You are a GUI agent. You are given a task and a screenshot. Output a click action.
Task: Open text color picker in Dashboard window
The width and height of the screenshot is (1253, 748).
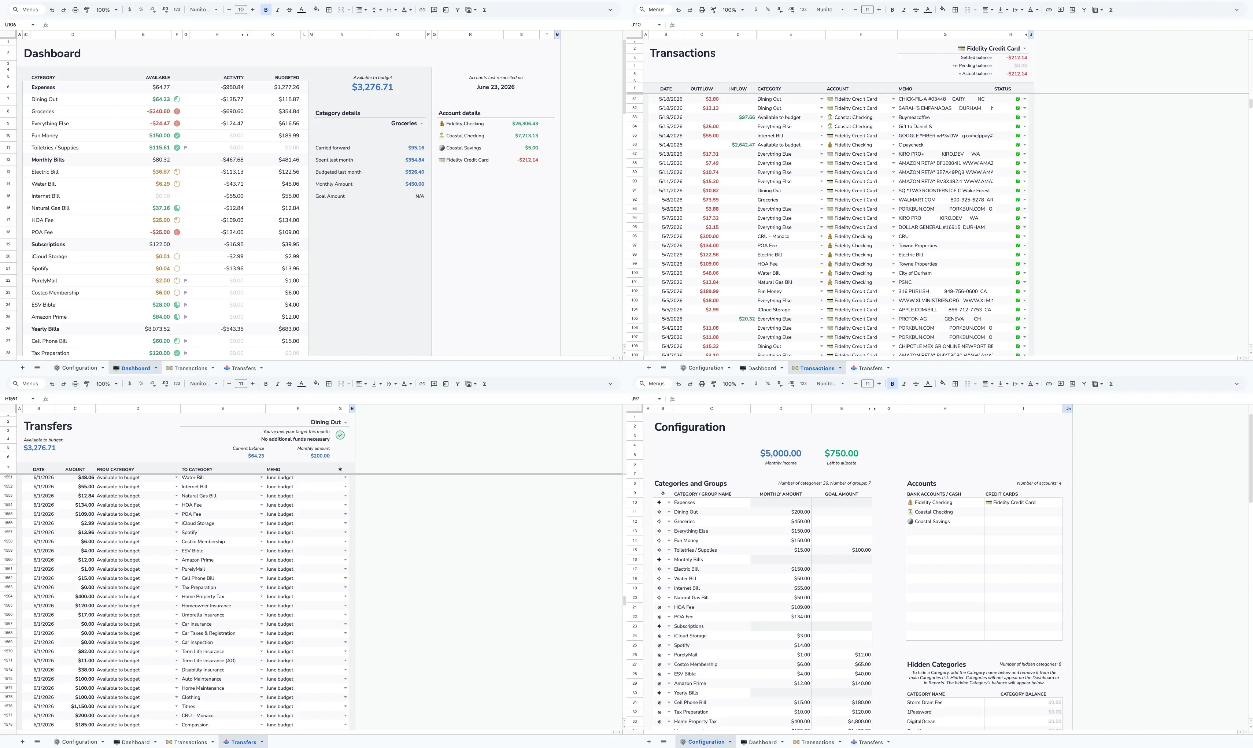(302, 10)
